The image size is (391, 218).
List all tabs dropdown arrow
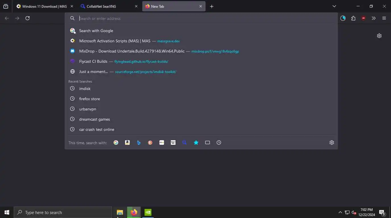334,6
